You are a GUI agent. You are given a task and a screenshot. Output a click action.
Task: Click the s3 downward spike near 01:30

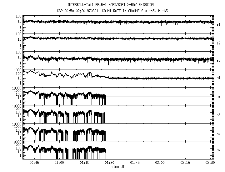point(108,63)
